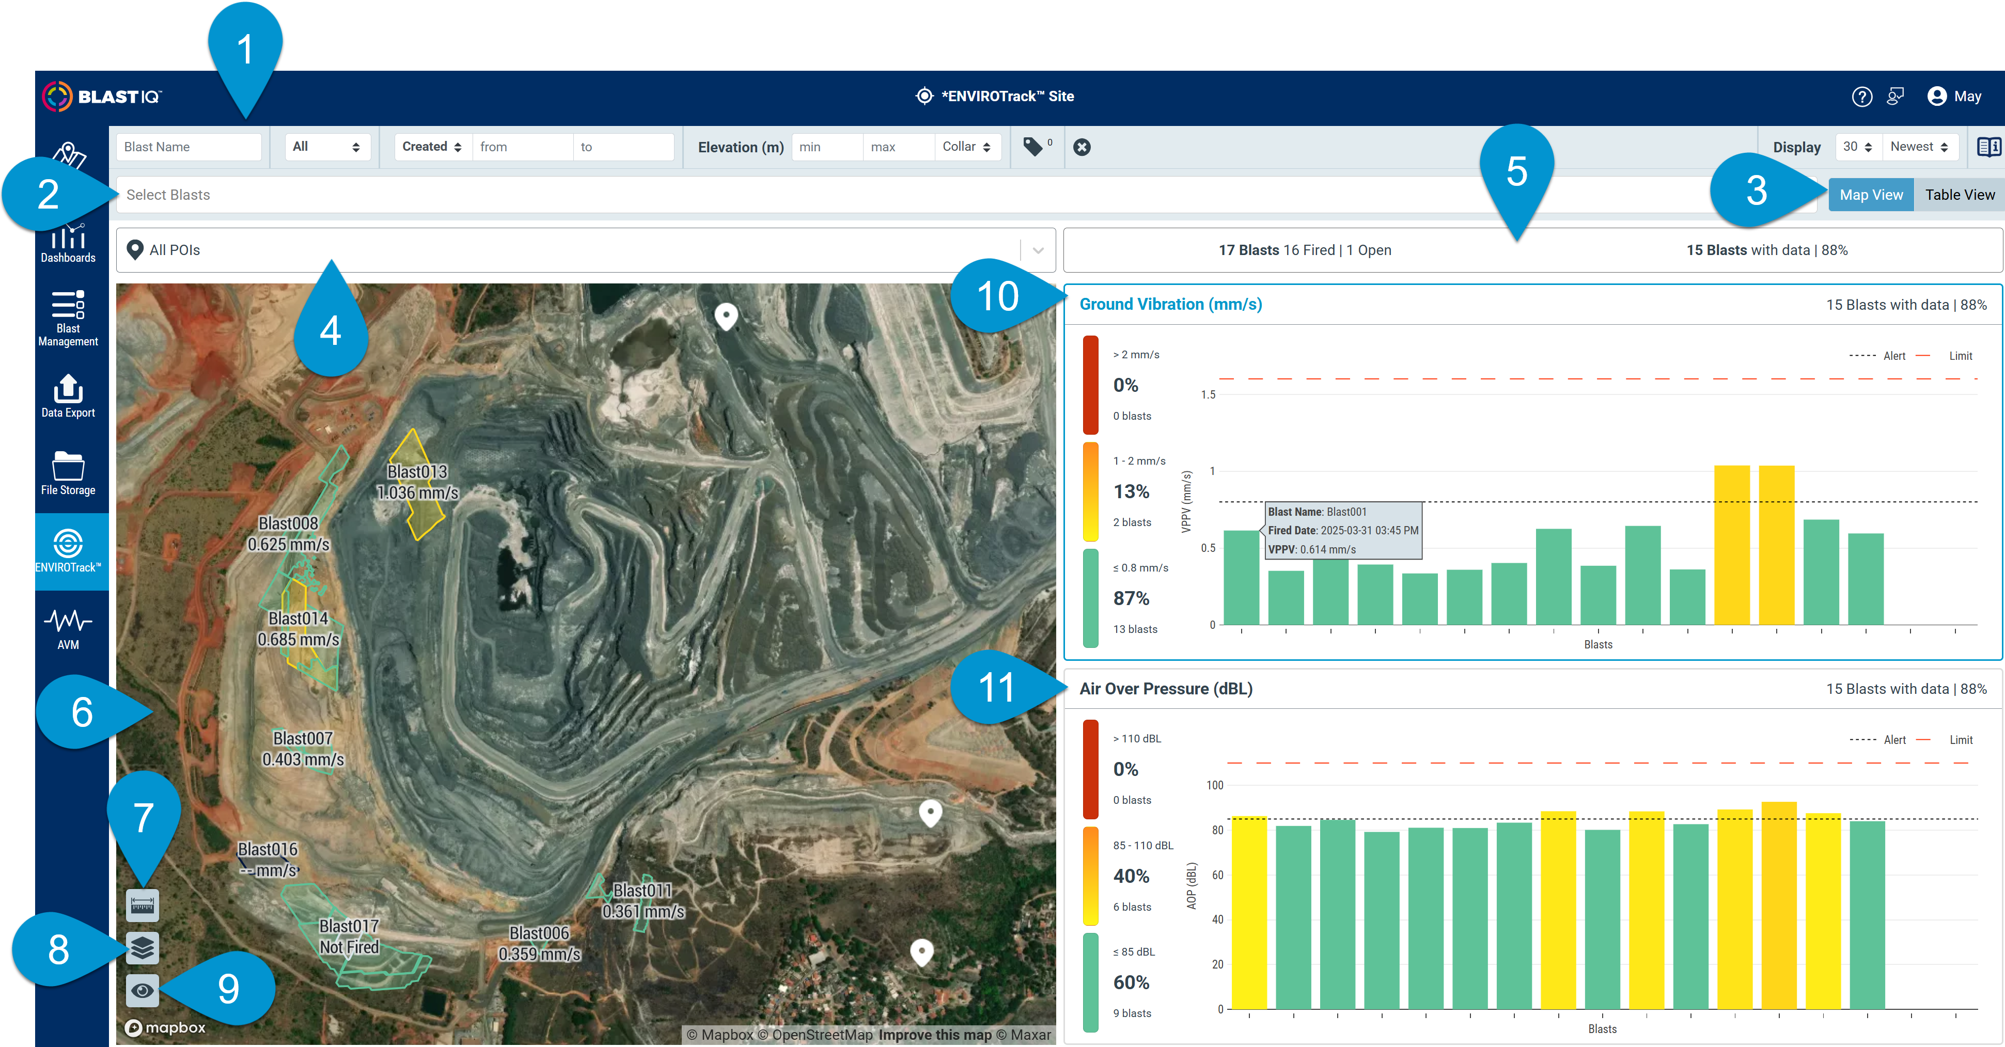2005x1047 pixels.
Task: Select the ENVIROTrack sidebar module
Action: click(69, 551)
